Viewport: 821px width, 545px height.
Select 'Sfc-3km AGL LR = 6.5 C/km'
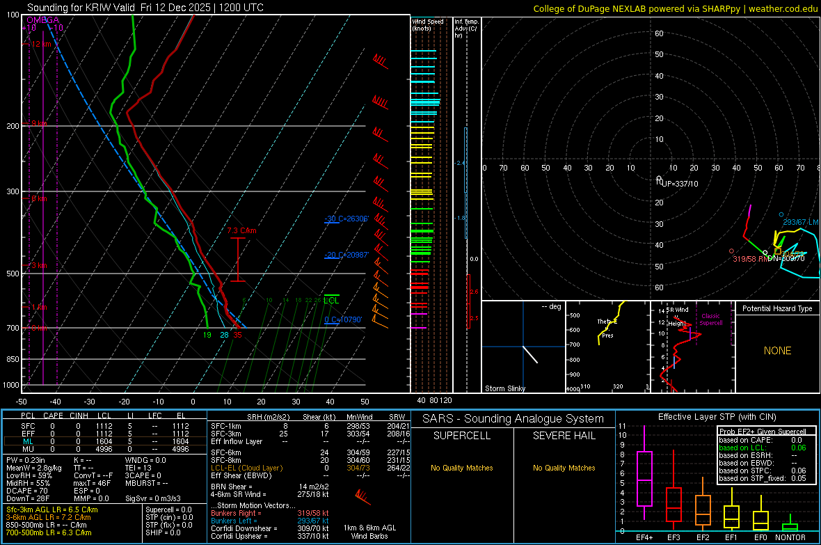click(52, 510)
